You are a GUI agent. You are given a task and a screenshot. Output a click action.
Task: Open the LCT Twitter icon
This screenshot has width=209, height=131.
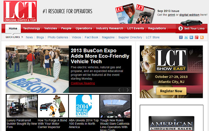tap(186, 37)
